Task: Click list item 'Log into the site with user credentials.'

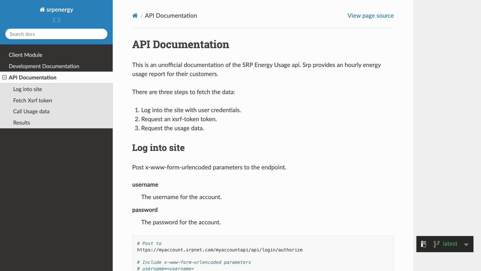Action: point(191,110)
